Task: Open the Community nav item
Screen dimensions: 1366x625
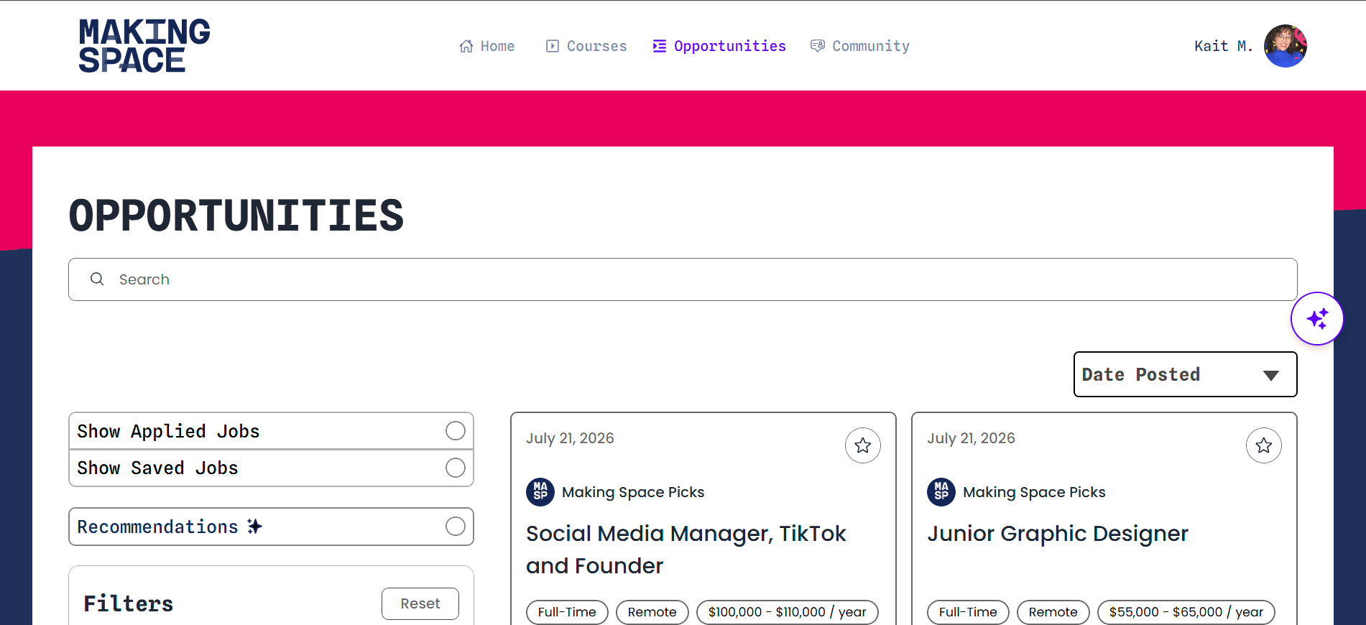Action: click(x=860, y=46)
